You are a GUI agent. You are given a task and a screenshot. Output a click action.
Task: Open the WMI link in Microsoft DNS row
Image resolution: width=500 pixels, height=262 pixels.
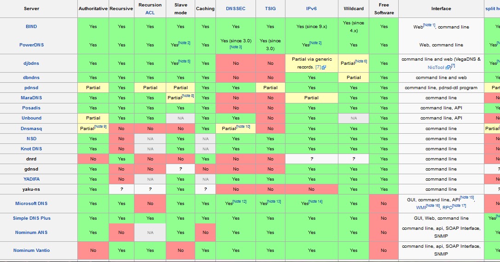(x=421, y=208)
